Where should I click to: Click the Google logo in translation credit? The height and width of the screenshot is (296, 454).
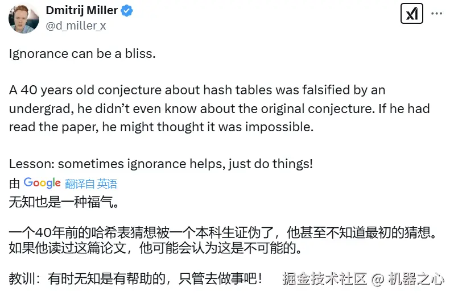click(x=42, y=183)
